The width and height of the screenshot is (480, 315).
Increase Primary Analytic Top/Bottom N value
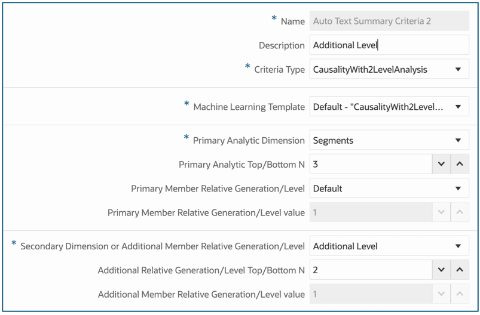[x=460, y=164]
